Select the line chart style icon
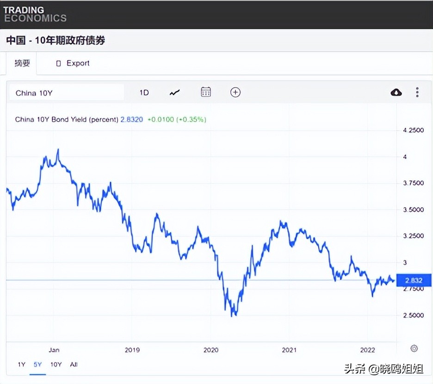Screen dimensions: 433x384 [x=174, y=93]
